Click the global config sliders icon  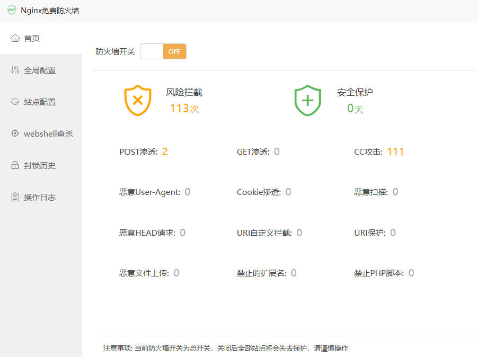click(15, 70)
